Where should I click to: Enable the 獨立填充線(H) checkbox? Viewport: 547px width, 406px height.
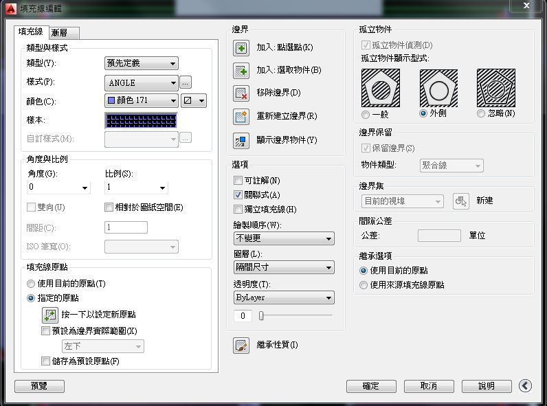coord(238,210)
